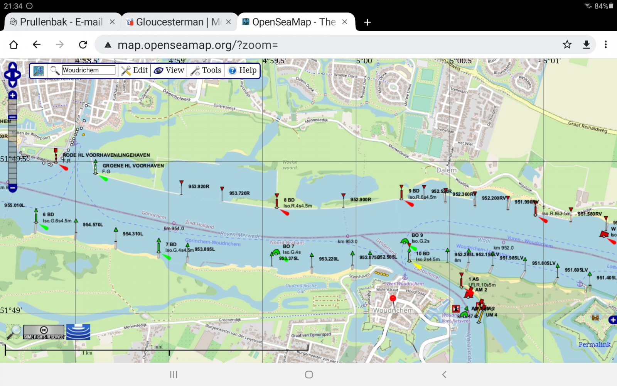617x386 pixels.
Task: Select the 7 BD green buoy
Action: [x=158, y=246]
